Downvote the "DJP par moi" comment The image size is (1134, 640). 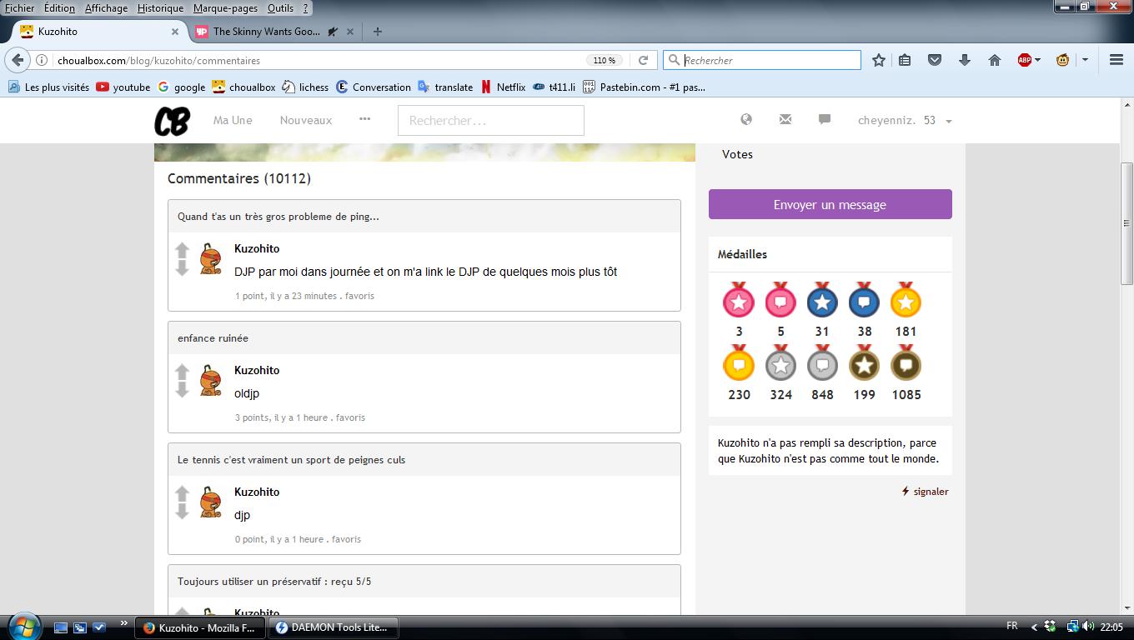[x=183, y=267]
